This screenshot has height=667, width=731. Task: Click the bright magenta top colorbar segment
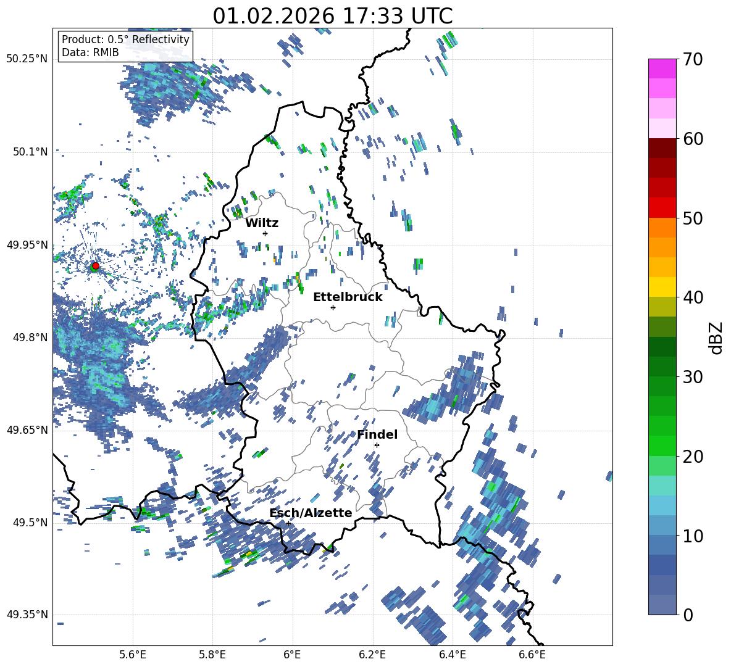click(662, 68)
